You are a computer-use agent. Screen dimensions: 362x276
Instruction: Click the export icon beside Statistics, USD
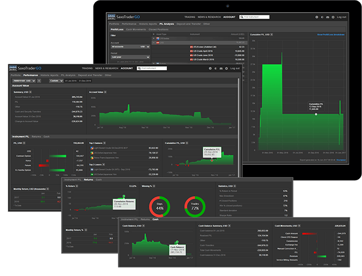[235, 186]
